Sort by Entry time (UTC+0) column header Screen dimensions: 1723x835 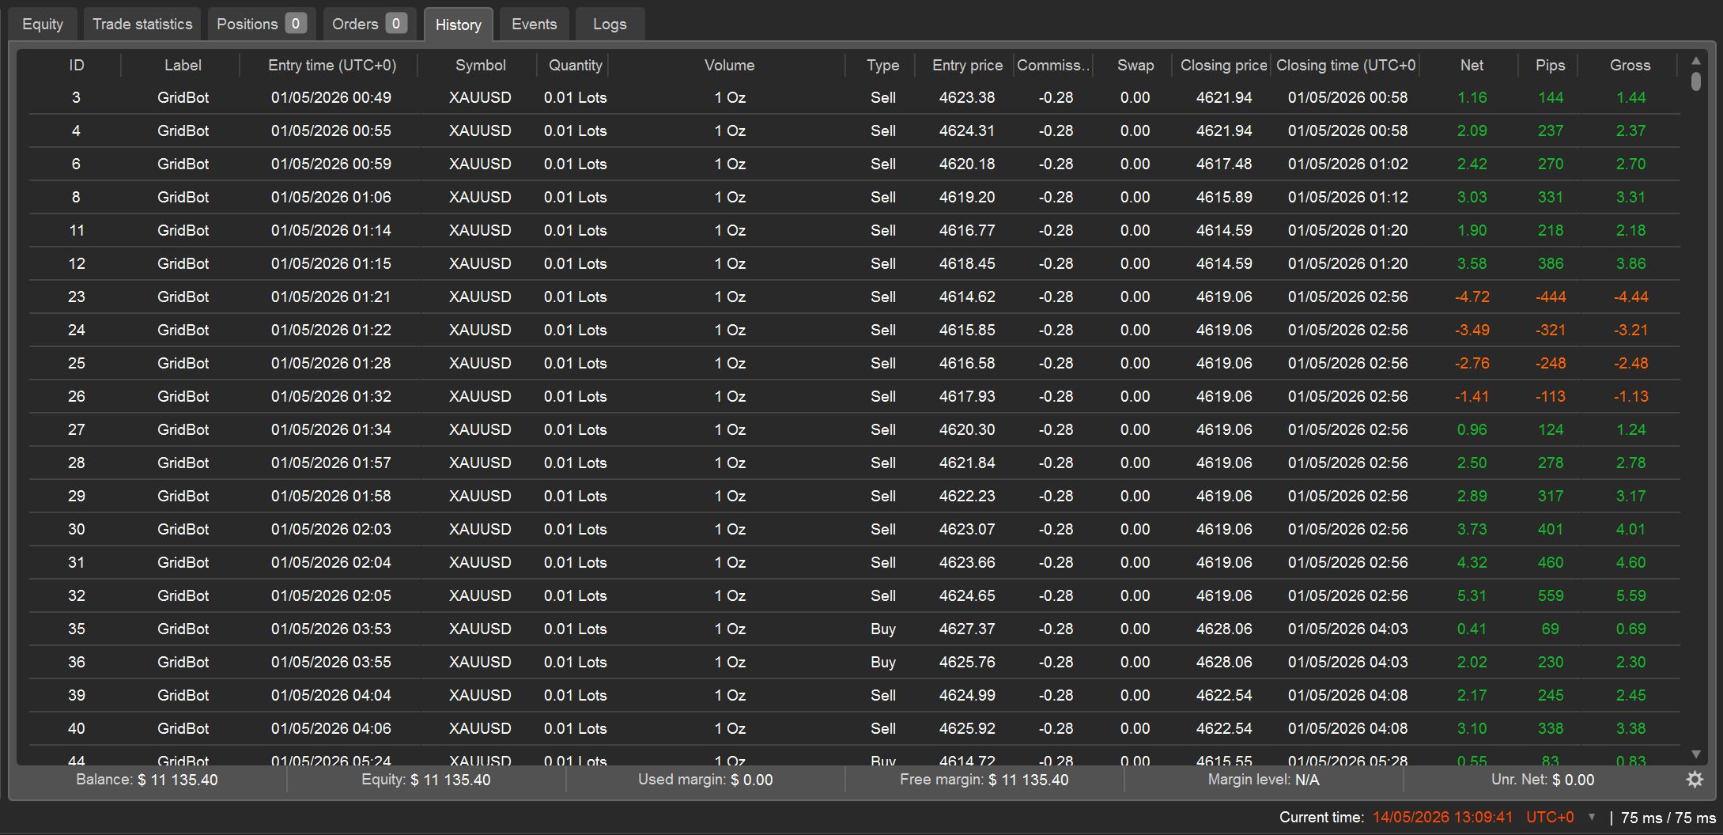332,66
